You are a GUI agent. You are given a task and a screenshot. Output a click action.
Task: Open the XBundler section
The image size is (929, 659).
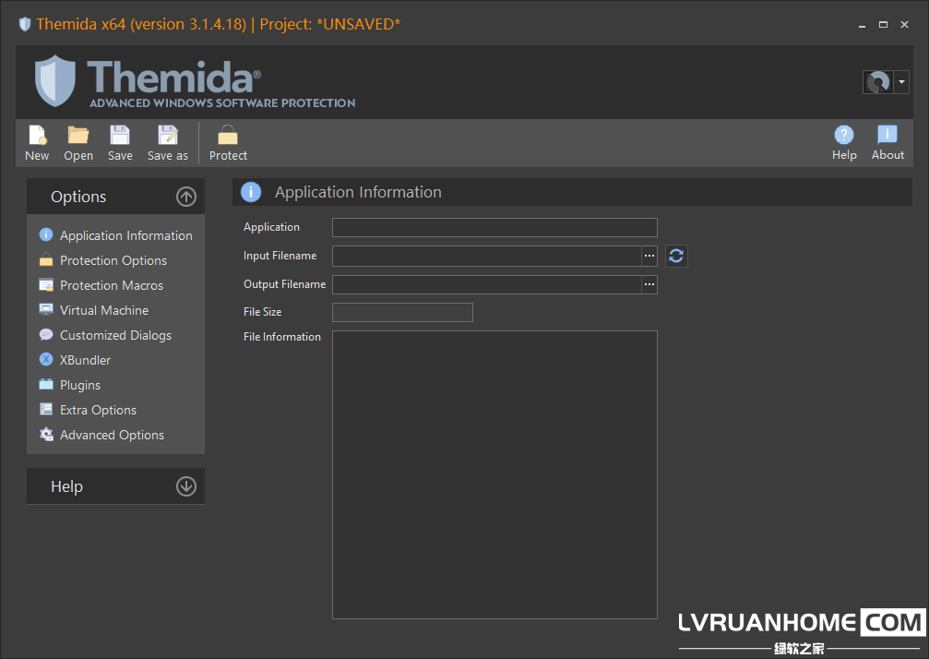(85, 360)
